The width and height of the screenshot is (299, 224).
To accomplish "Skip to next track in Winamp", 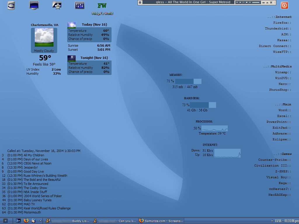I will [x=250, y=2].
